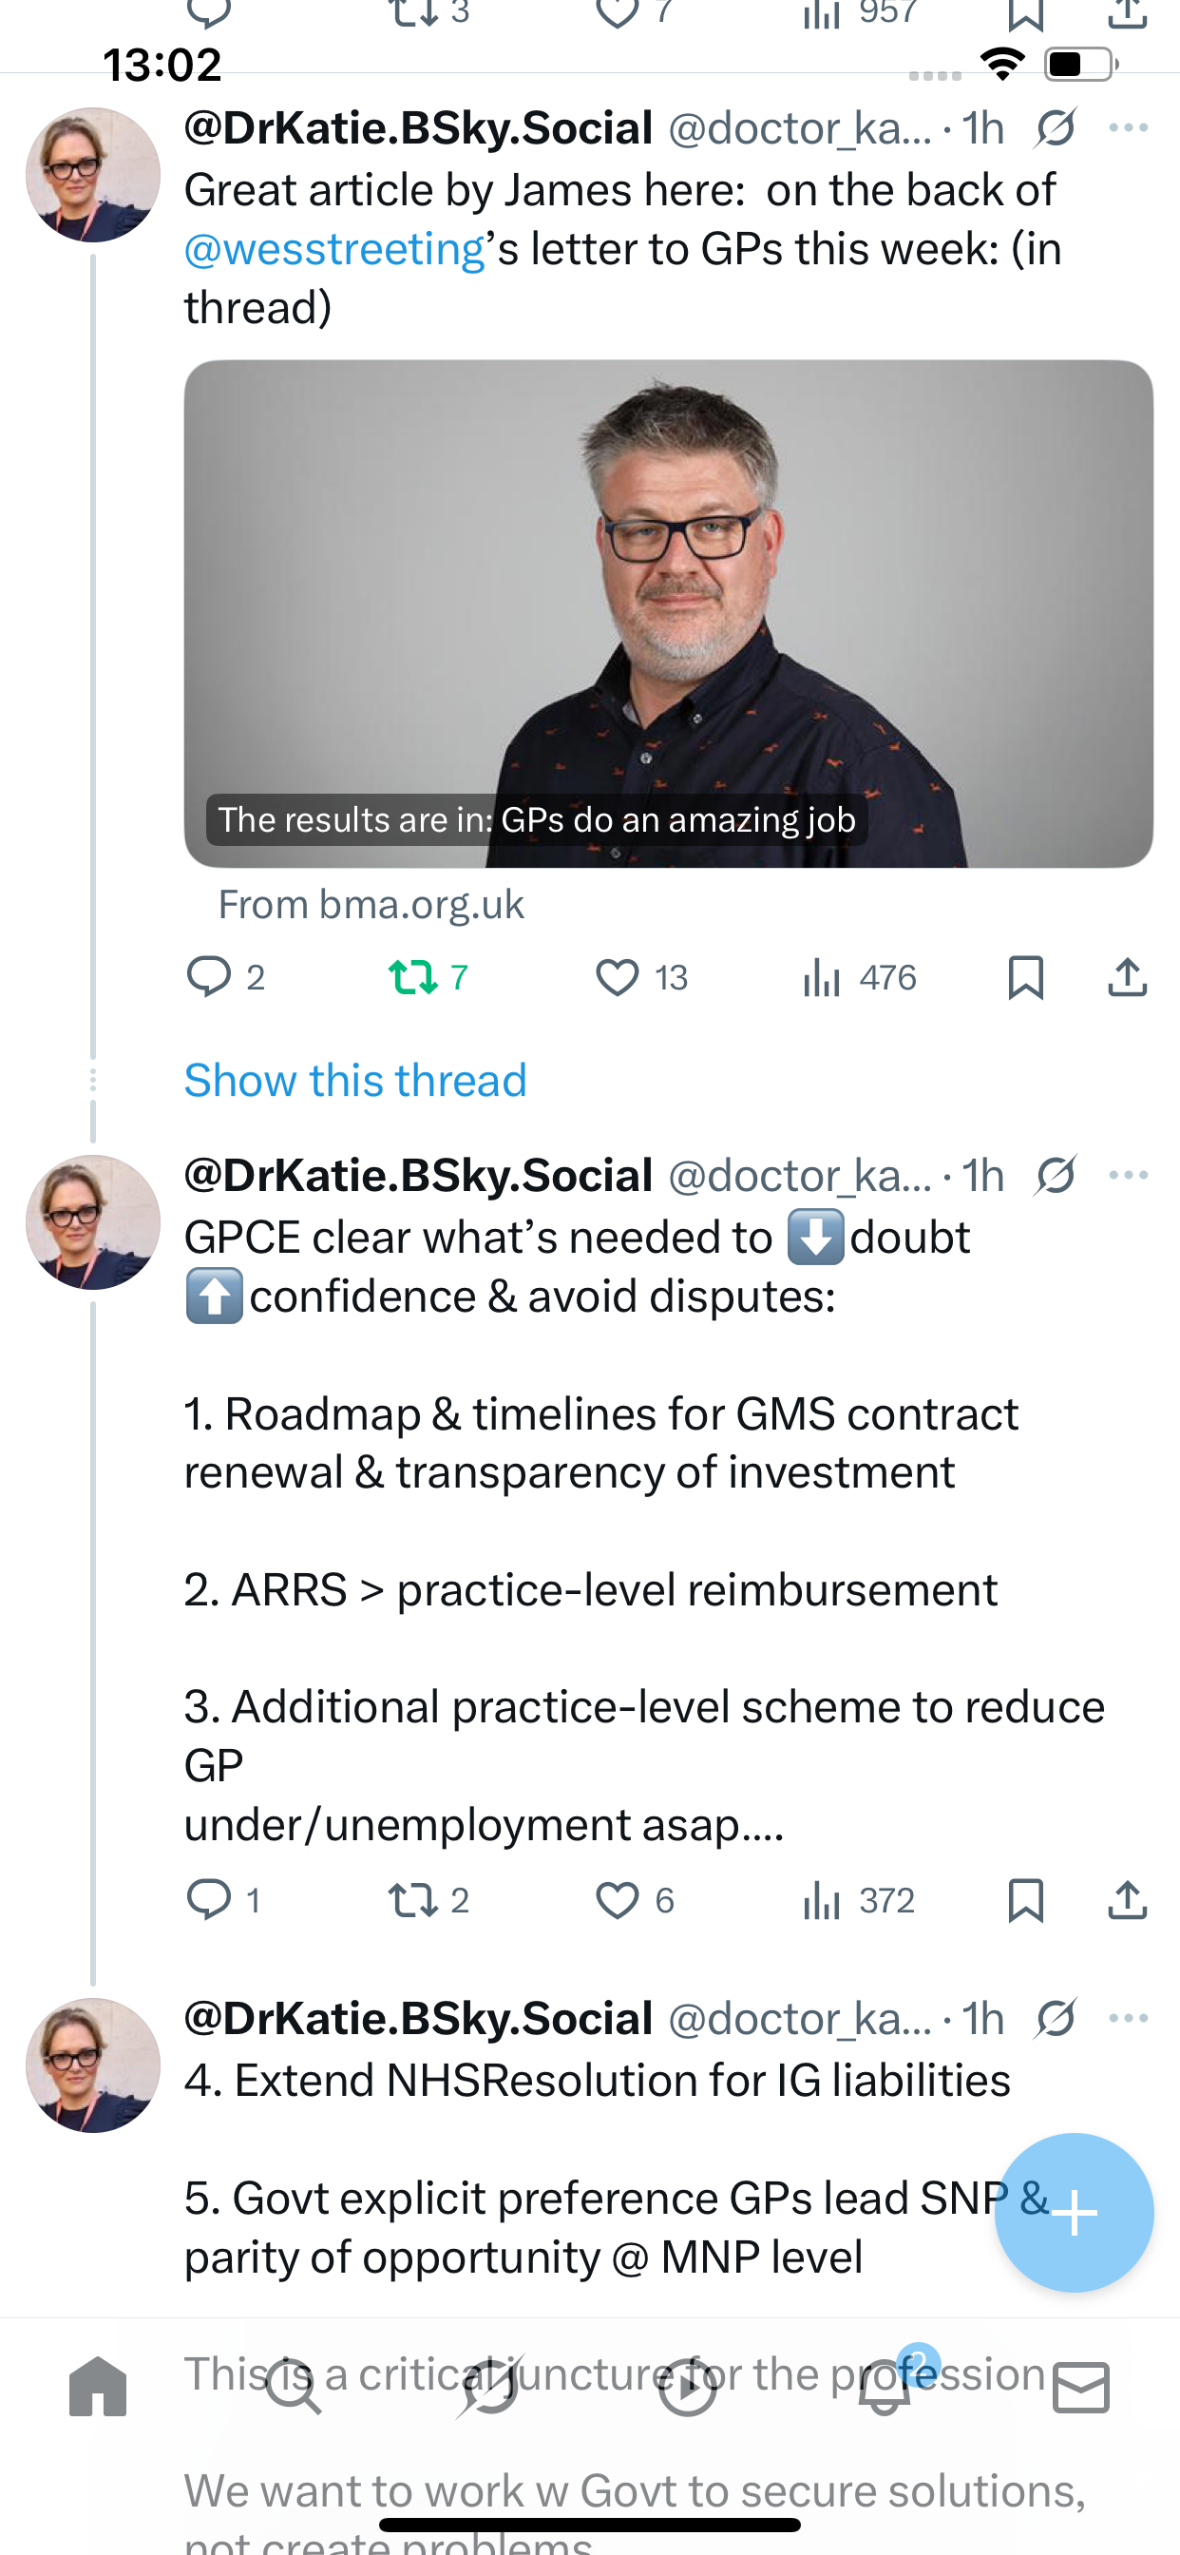Viewport: 1180px width, 2555px height.
Task: Like the GPCE post with 6 likes
Action: pos(617,1899)
